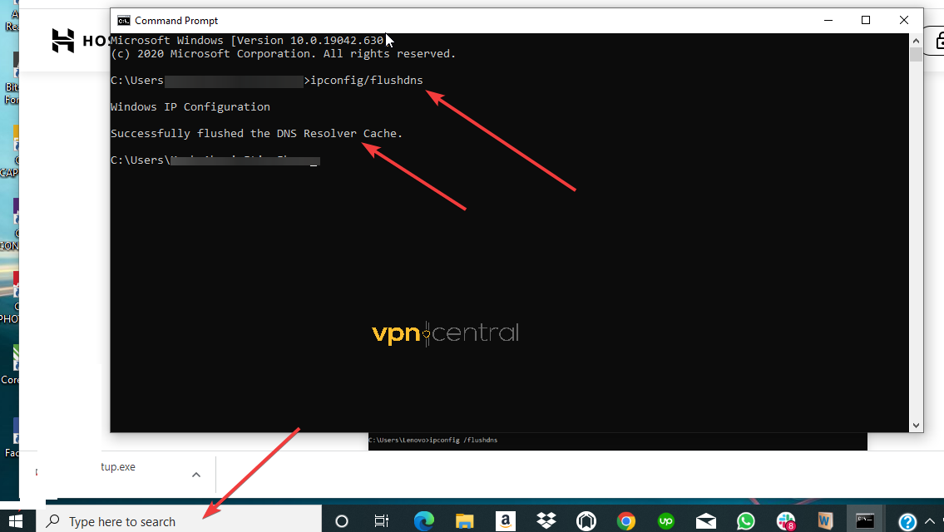Viewport: 944px width, 532px height.
Task: Open Task View from the taskbar
Action: (x=381, y=521)
